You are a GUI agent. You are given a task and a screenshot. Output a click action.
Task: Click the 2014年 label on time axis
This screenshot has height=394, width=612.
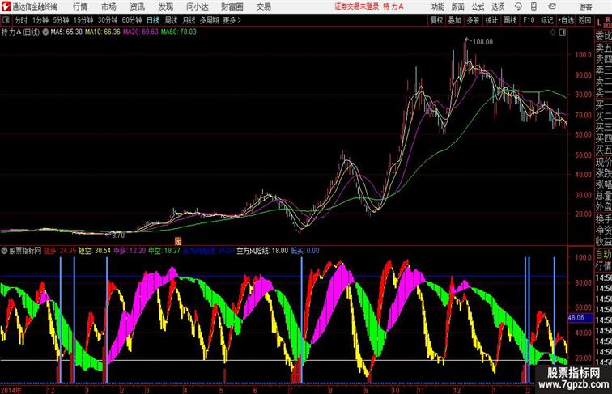pos(11,390)
